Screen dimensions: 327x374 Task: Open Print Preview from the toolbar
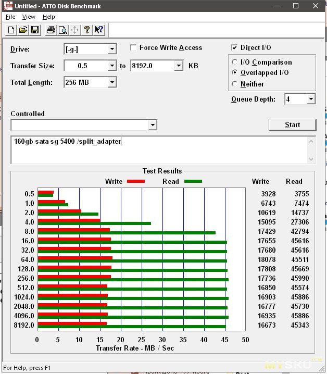(x=63, y=30)
